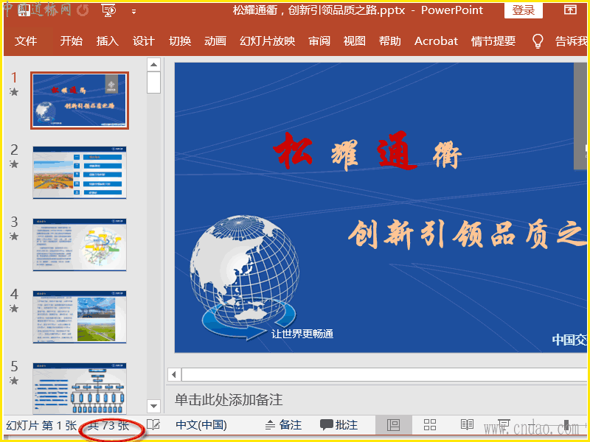Click the 中文(中国) language indicator
This screenshot has width=590, height=442.
click(201, 425)
